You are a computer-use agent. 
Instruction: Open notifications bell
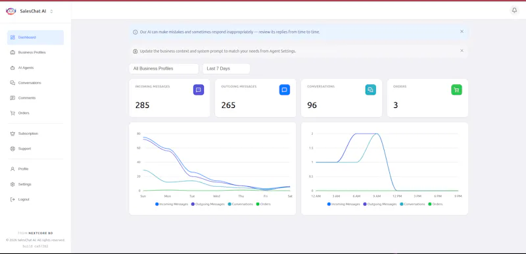click(x=514, y=11)
